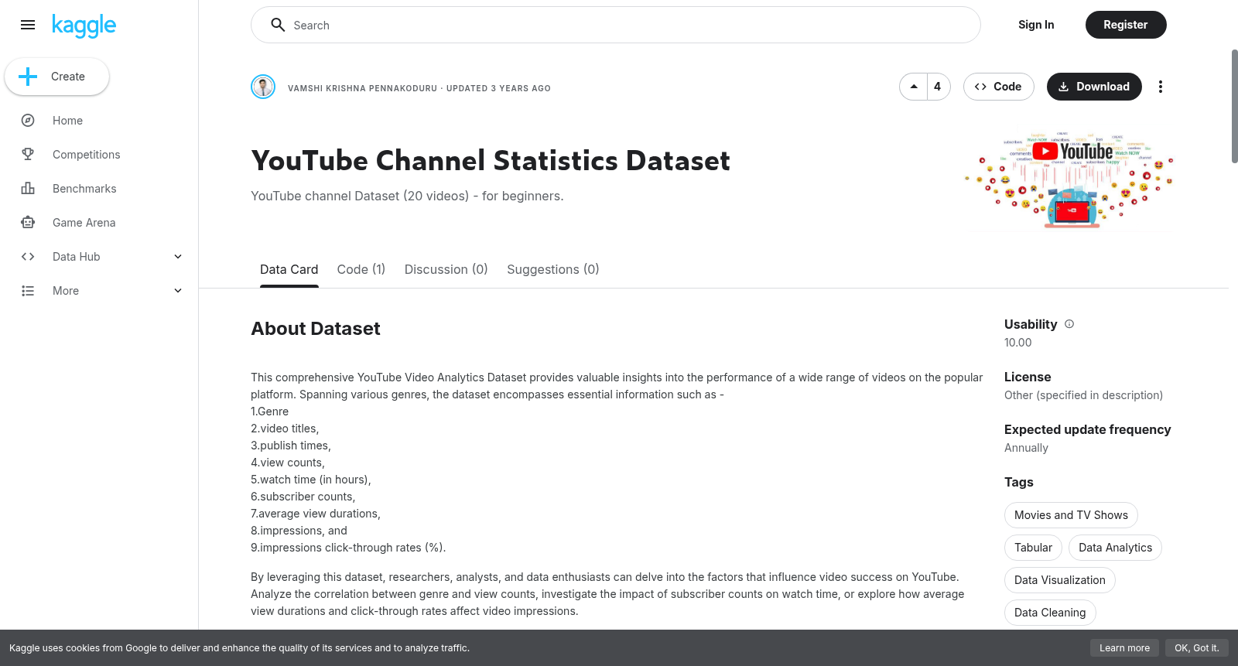Open Game Arena robot icon
1238x666 pixels.
click(28, 223)
